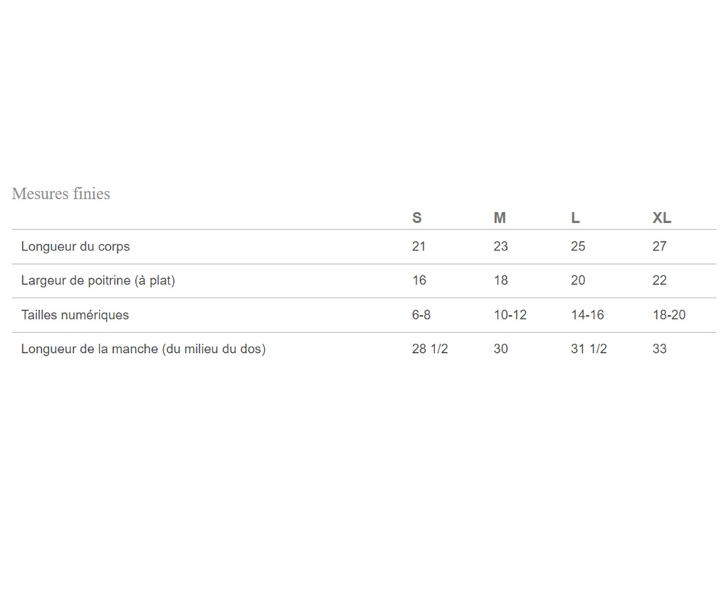Click the L size column header
This screenshot has height=597, width=728.
tap(575, 218)
